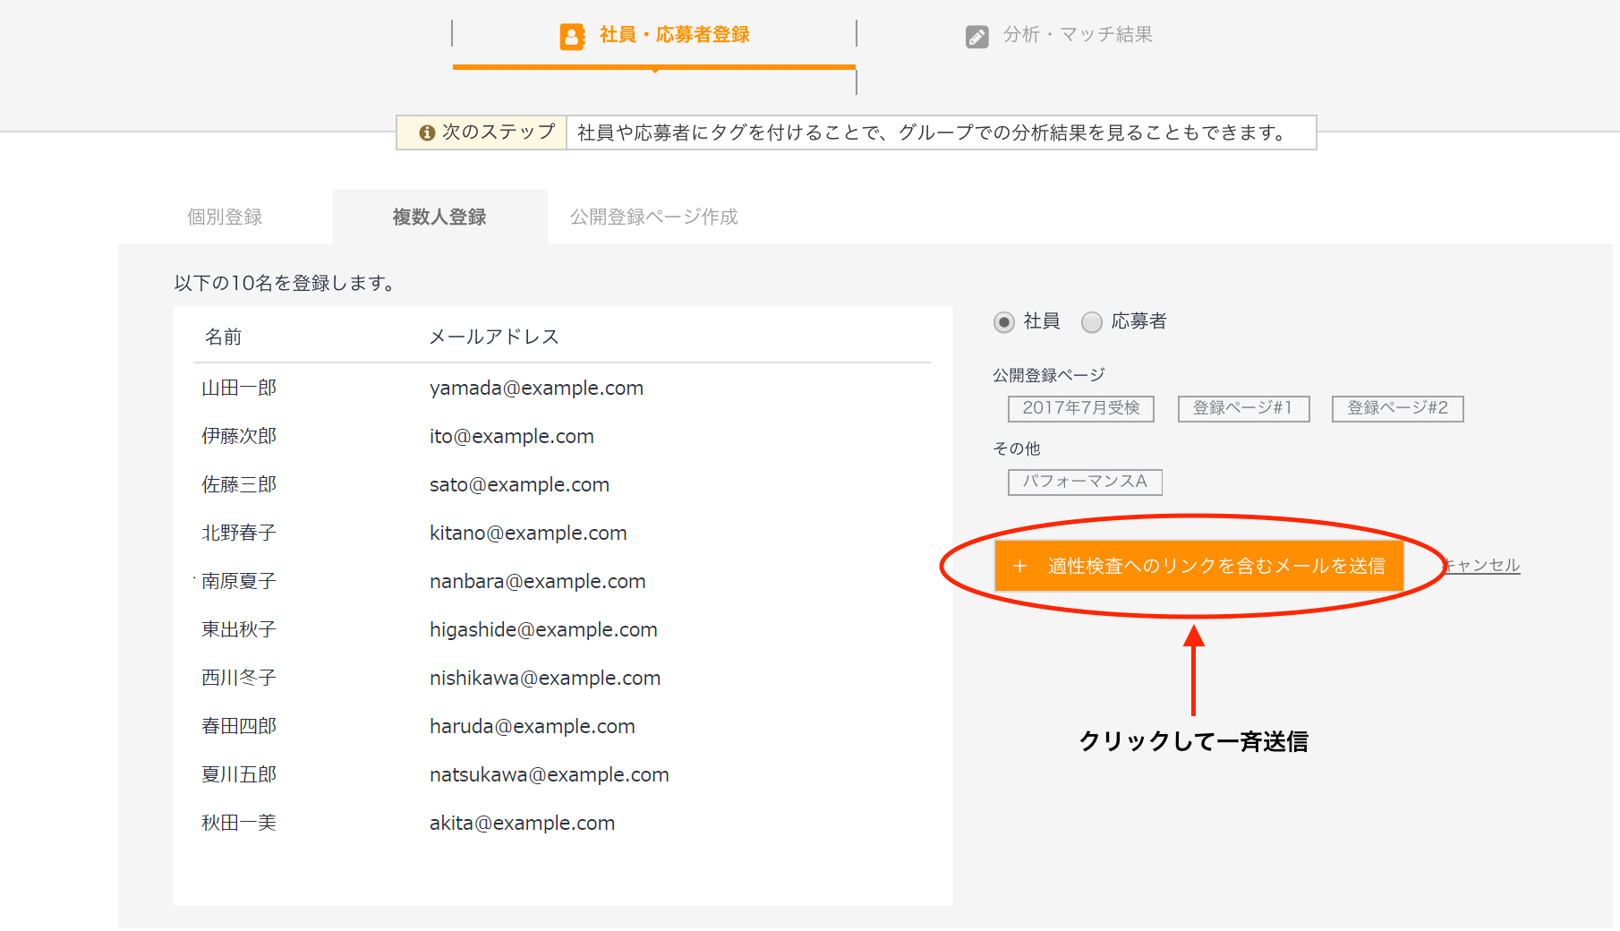Select the パフォーマンスA tag under その他
This screenshot has width=1620, height=931.
click(1084, 482)
